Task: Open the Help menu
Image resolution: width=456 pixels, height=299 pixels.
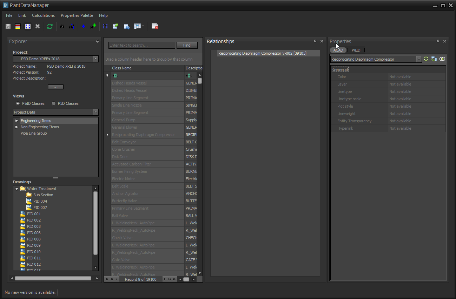Action: (103, 15)
